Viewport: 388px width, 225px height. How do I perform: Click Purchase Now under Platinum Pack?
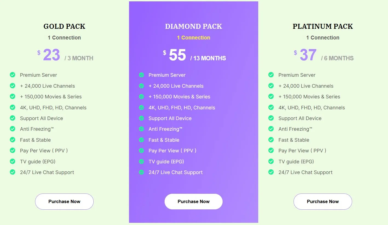click(323, 201)
